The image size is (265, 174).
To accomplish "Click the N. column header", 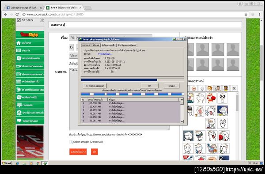I will (x=84, y=99).
